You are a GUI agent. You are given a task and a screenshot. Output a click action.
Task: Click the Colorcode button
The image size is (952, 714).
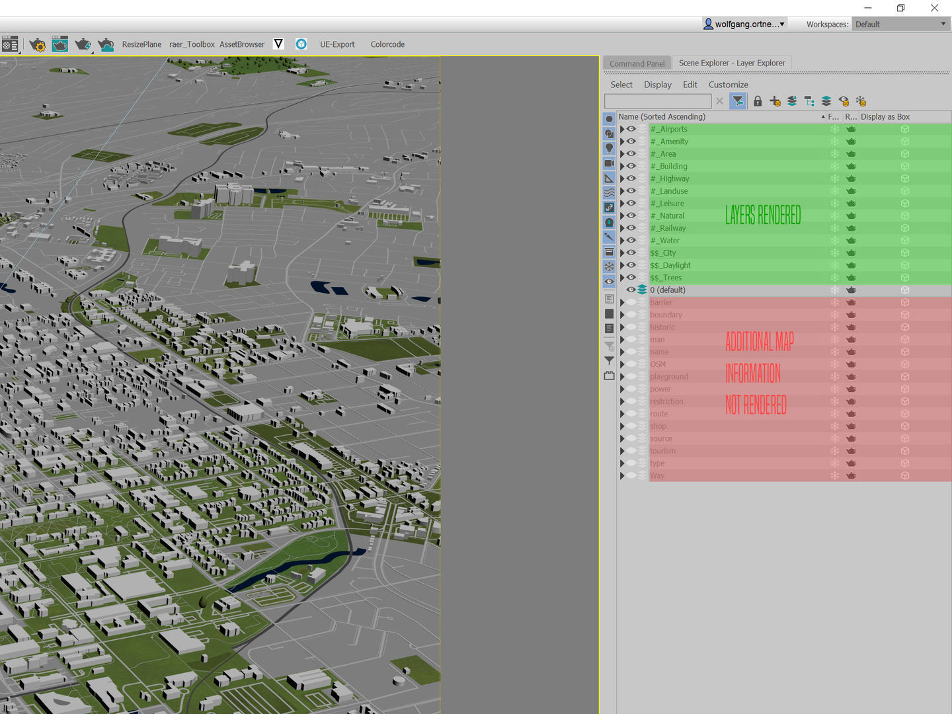(387, 44)
